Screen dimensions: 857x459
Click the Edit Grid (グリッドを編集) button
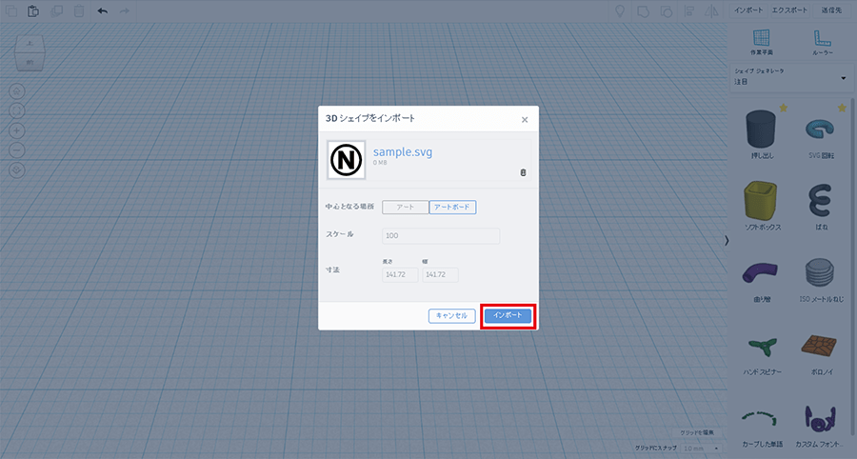tap(697, 432)
